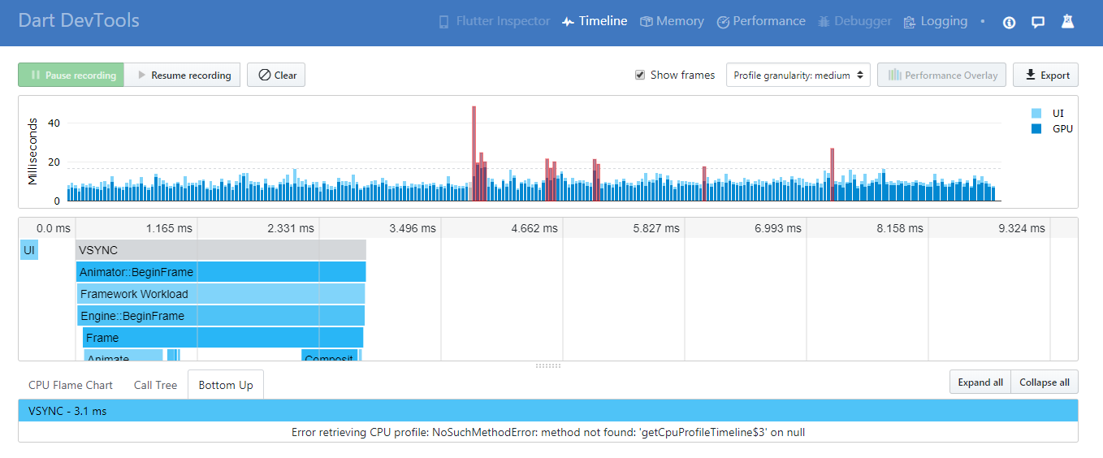
Task: Select the Bottom Up tab
Action: [226, 385]
